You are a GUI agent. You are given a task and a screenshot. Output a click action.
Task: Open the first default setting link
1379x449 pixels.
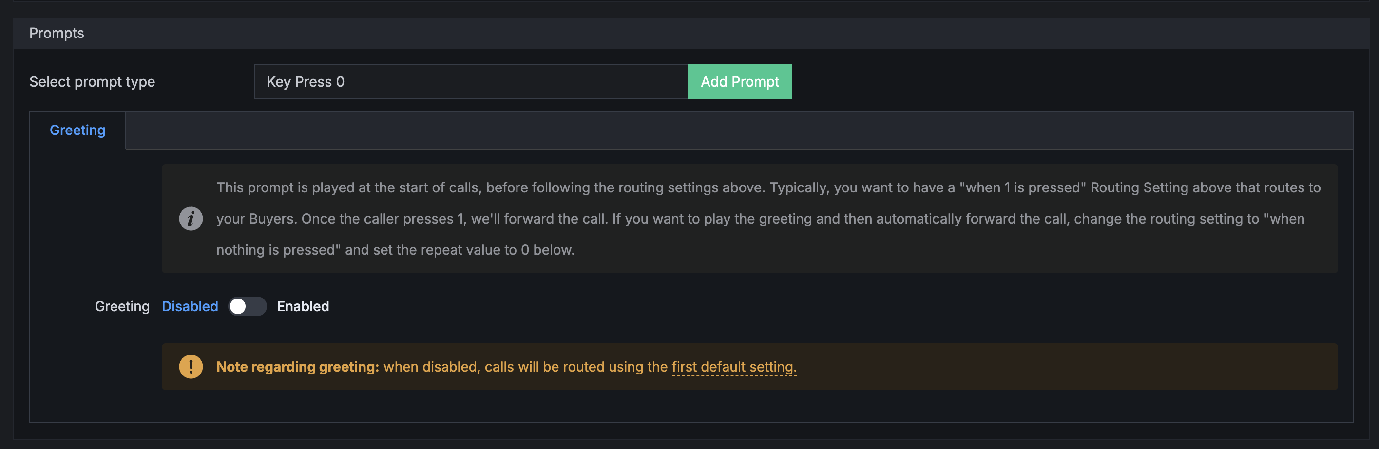point(734,367)
